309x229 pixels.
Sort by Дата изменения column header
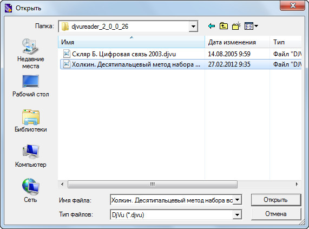pos(237,42)
